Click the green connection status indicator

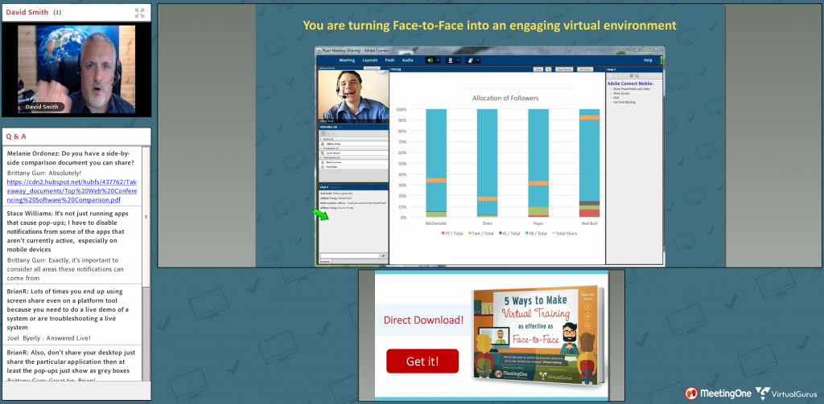(661, 60)
